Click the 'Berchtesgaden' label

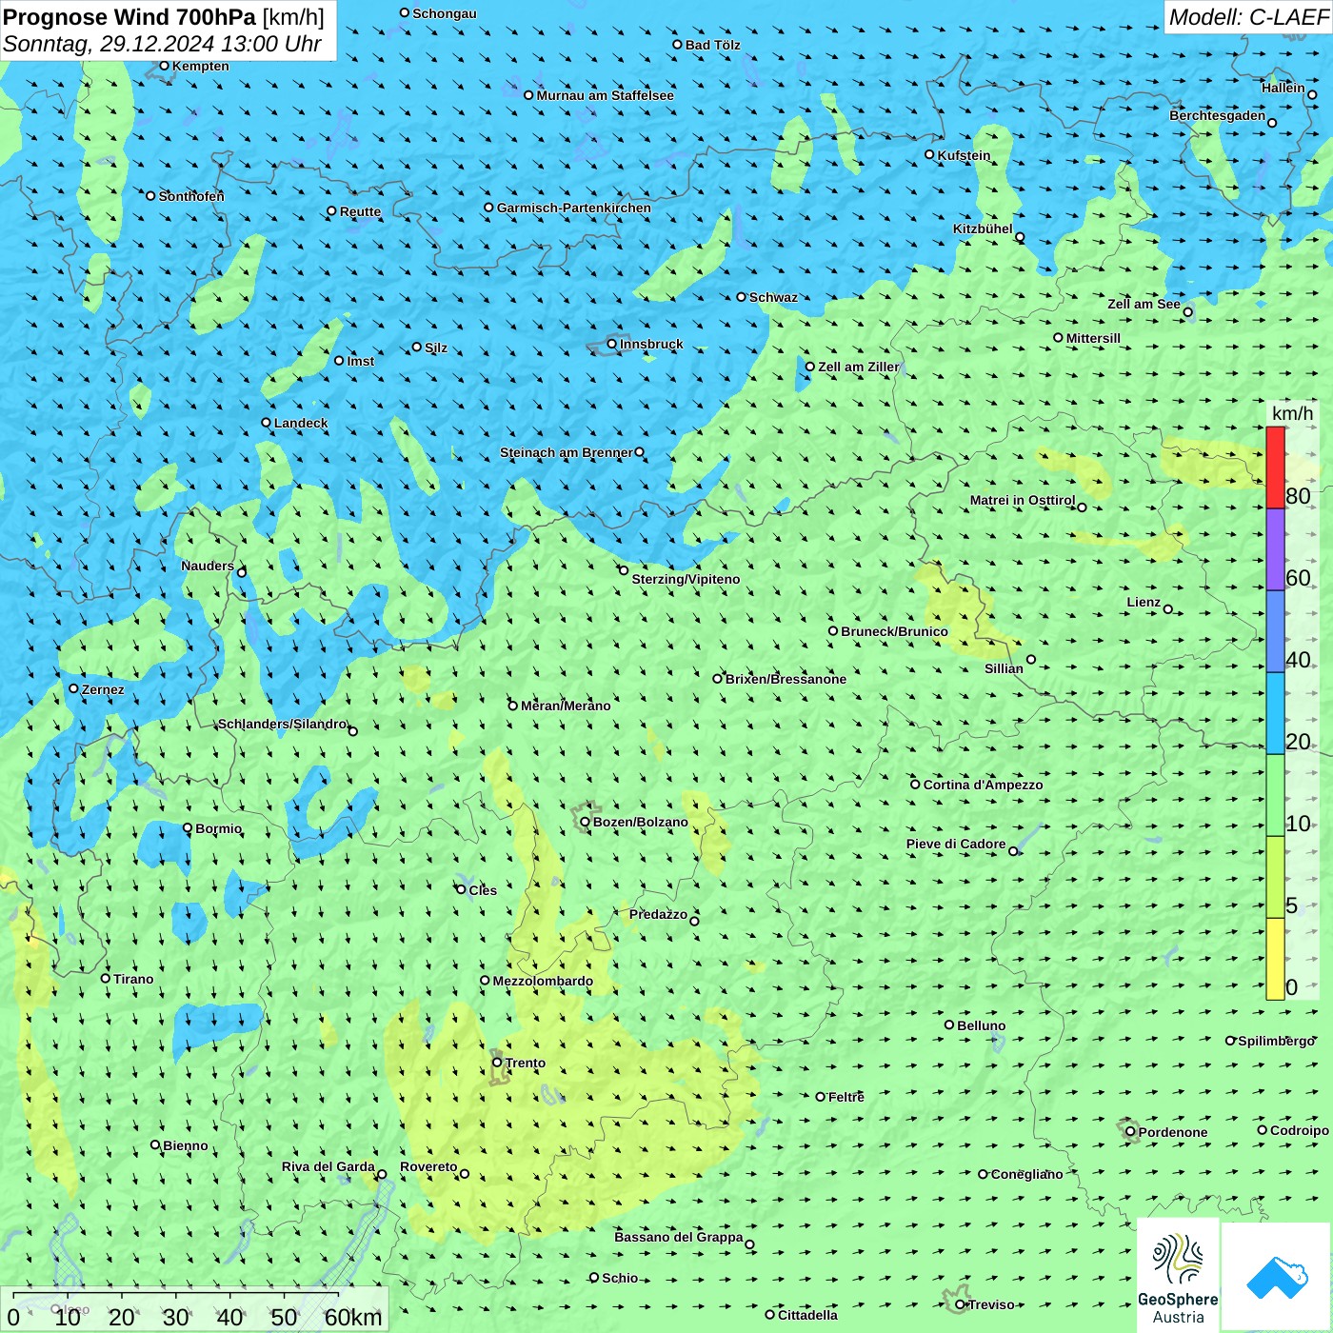point(1218,115)
